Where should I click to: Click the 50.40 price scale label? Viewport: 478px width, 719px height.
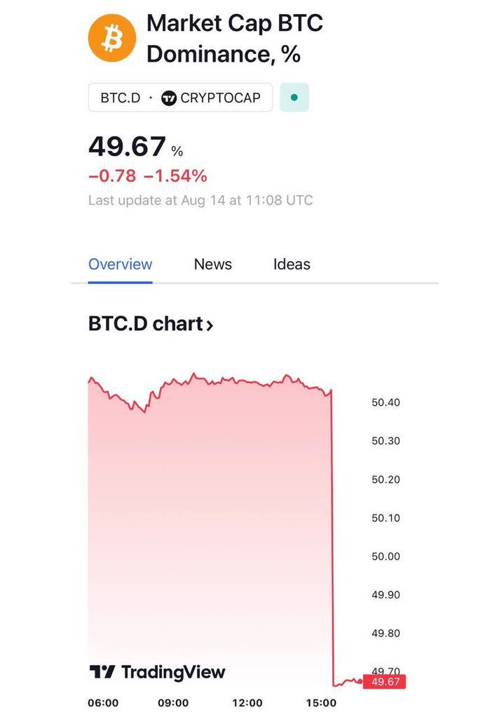tap(385, 403)
